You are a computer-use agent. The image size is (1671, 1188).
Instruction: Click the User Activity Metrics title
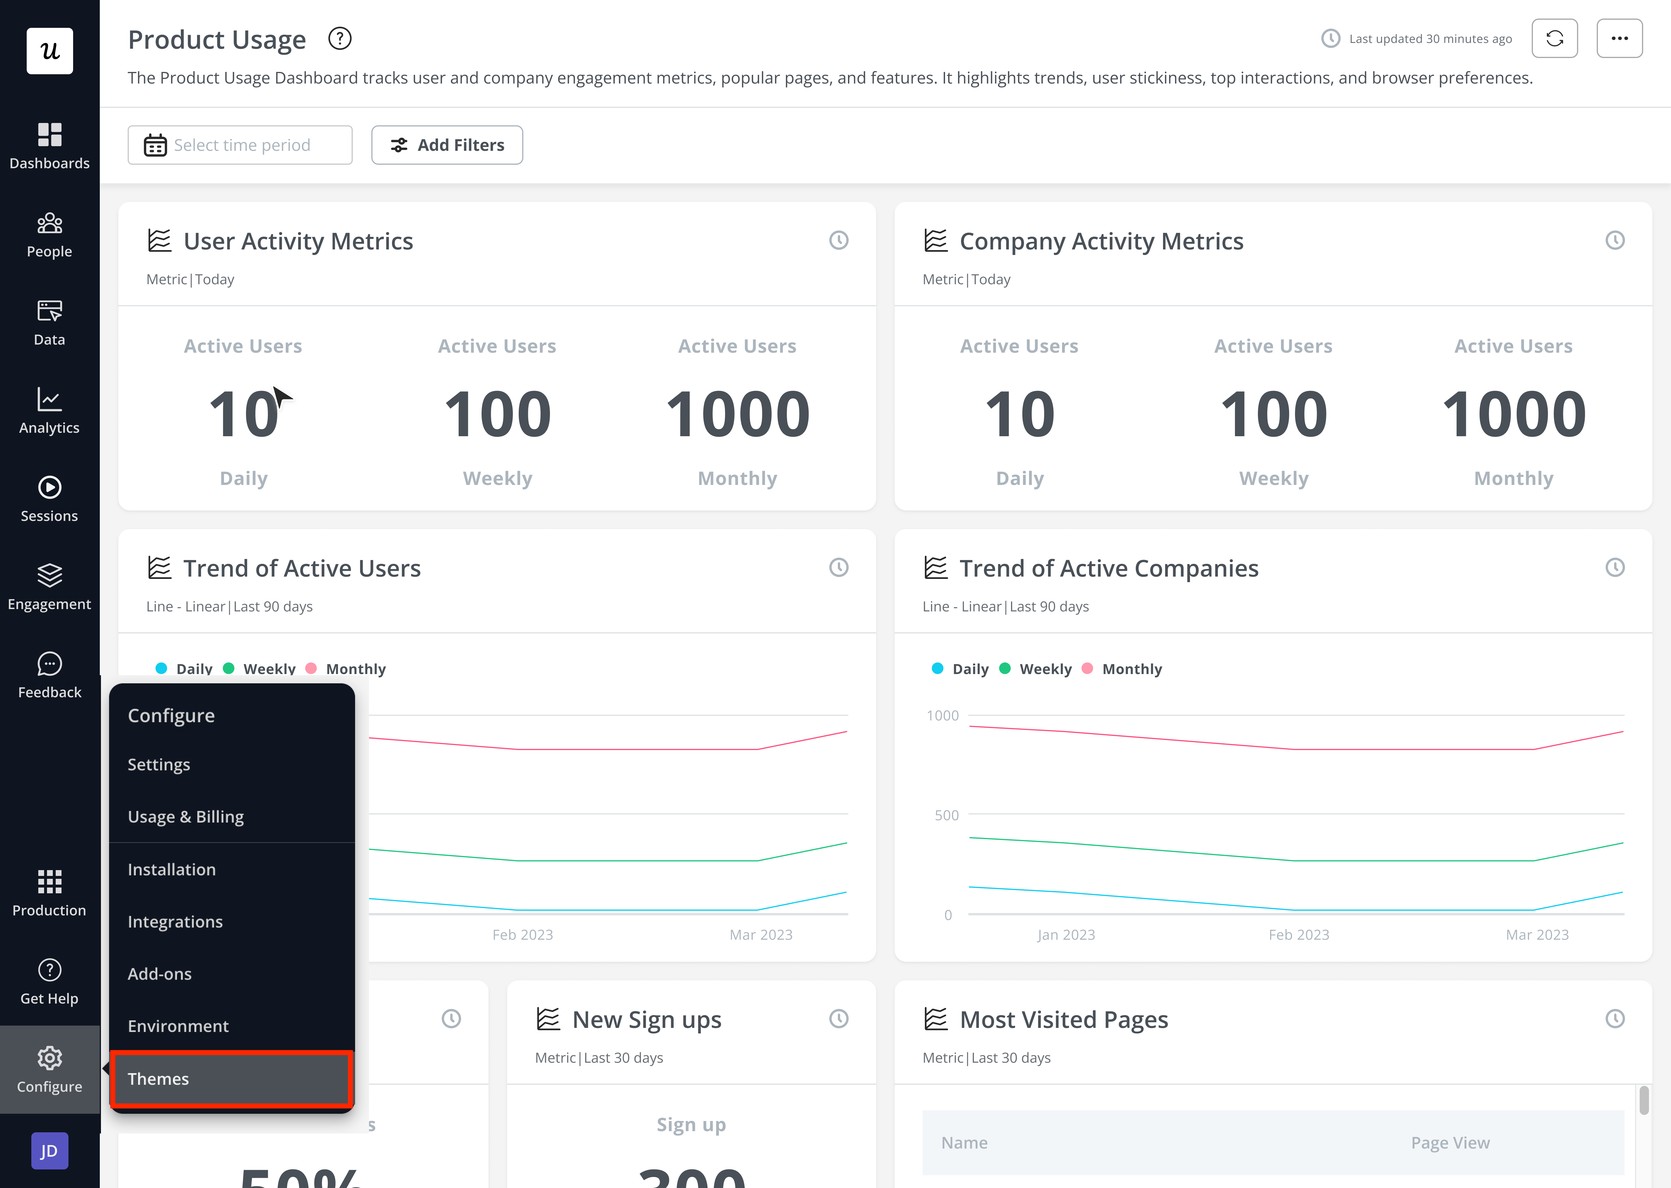[299, 241]
